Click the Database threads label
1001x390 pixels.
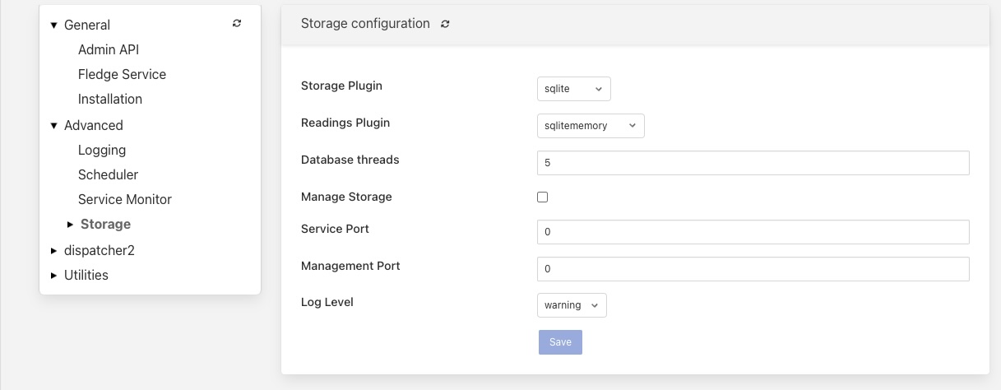pyautogui.click(x=350, y=160)
